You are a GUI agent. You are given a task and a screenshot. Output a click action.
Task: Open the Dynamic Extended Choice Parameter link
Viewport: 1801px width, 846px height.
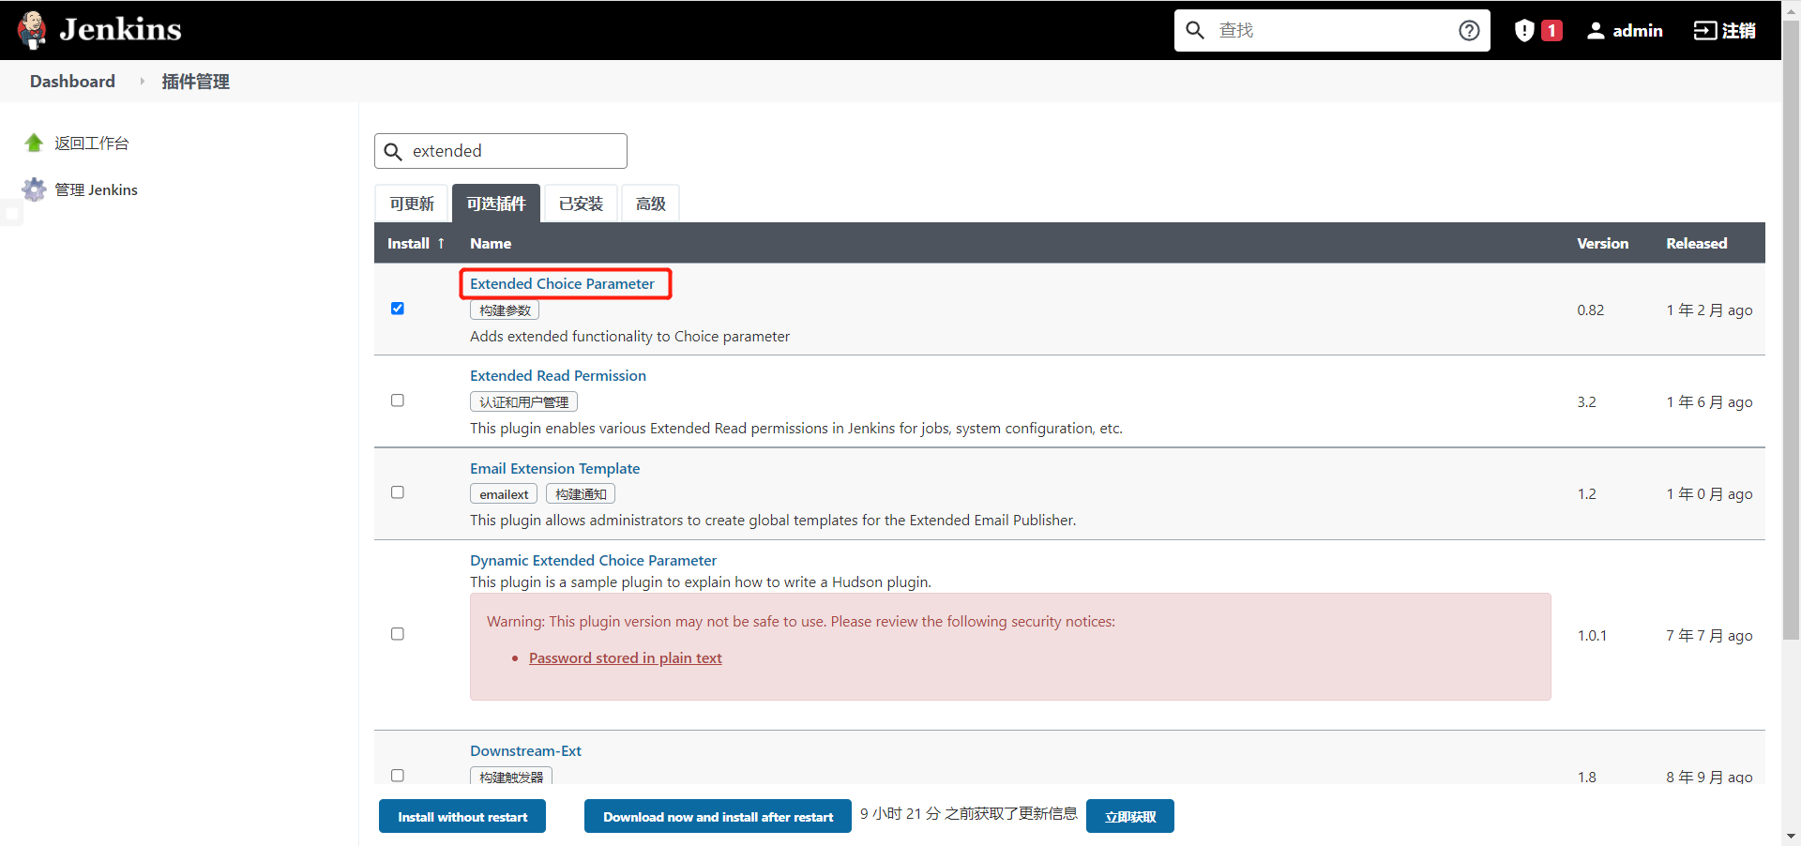point(593,560)
